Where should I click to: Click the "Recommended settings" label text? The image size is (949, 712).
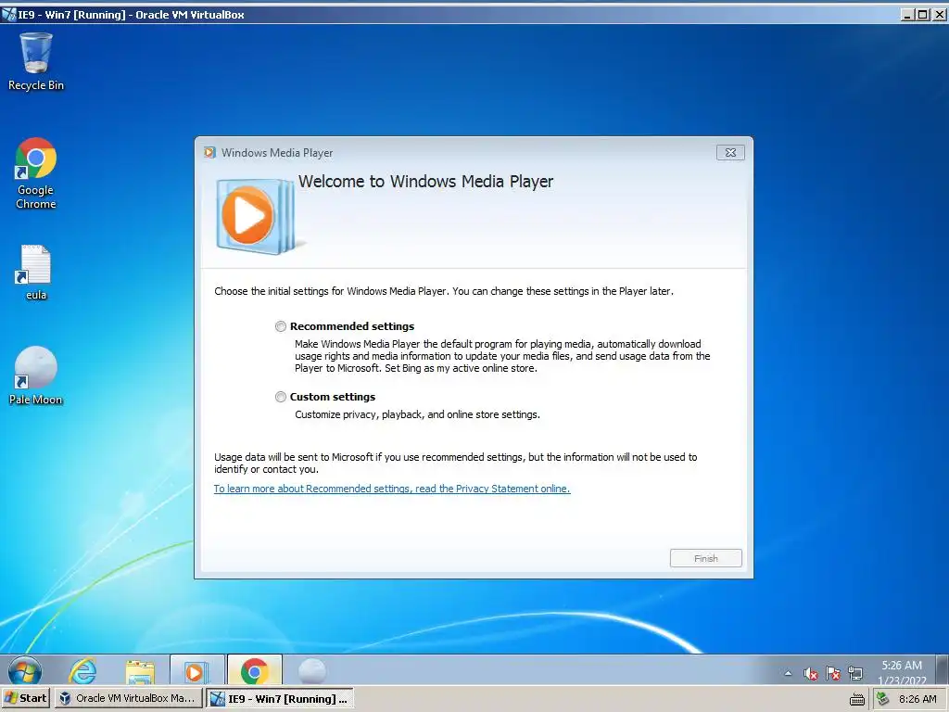(351, 326)
